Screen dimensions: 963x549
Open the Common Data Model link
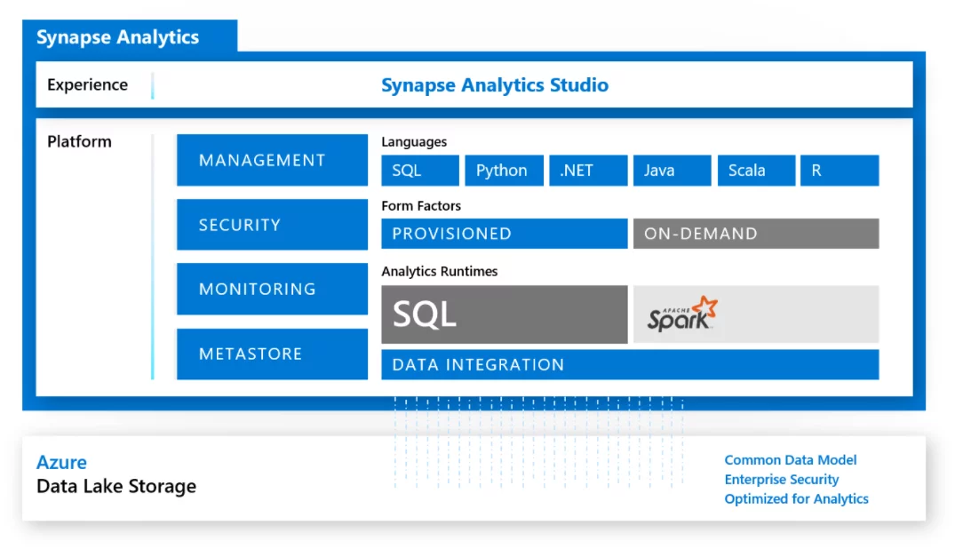click(791, 460)
